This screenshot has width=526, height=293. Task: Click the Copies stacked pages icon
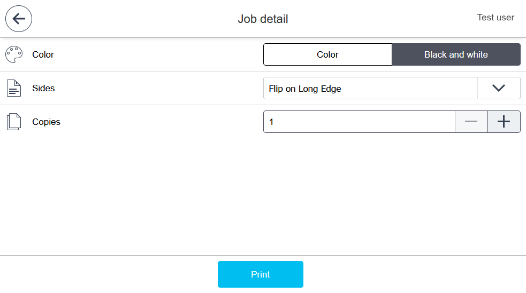14,122
